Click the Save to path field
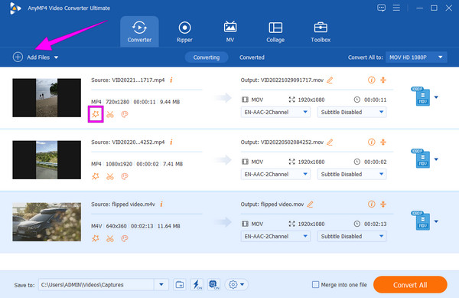 click(x=96, y=284)
